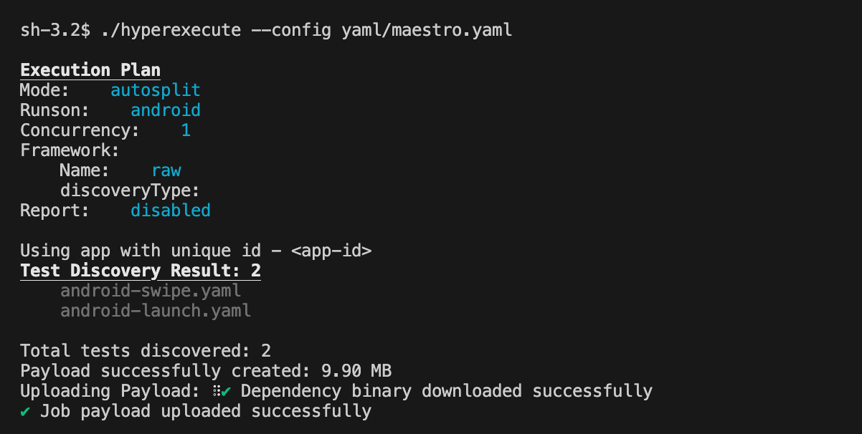Select the 9.90 MB payload size
This screenshot has height=434, width=862.
point(356,371)
